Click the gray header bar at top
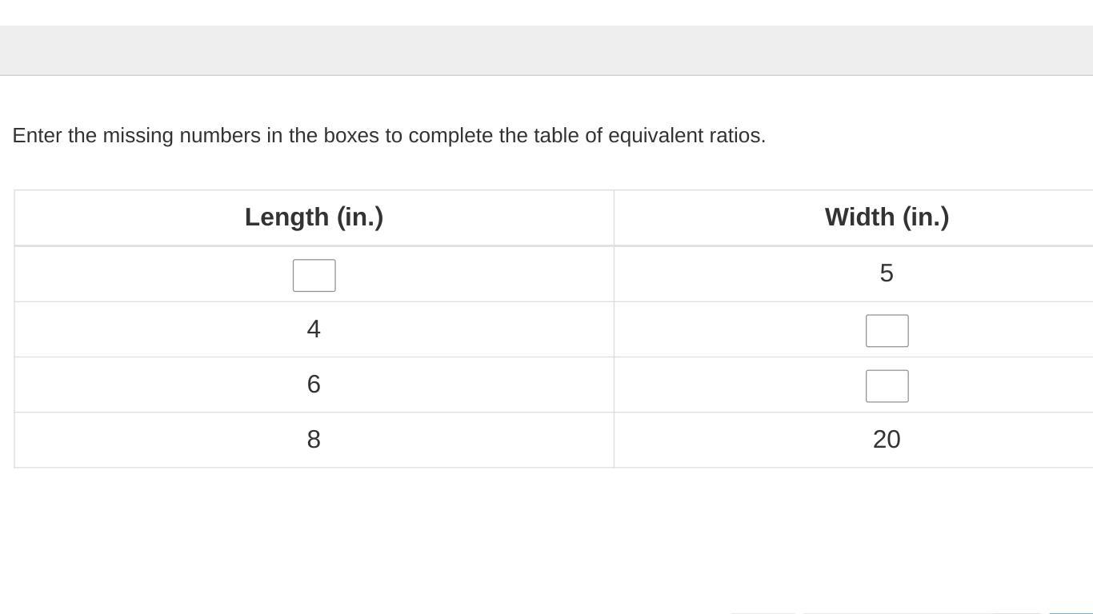Image resolution: width=1093 pixels, height=614 pixels. tap(546, 50)
